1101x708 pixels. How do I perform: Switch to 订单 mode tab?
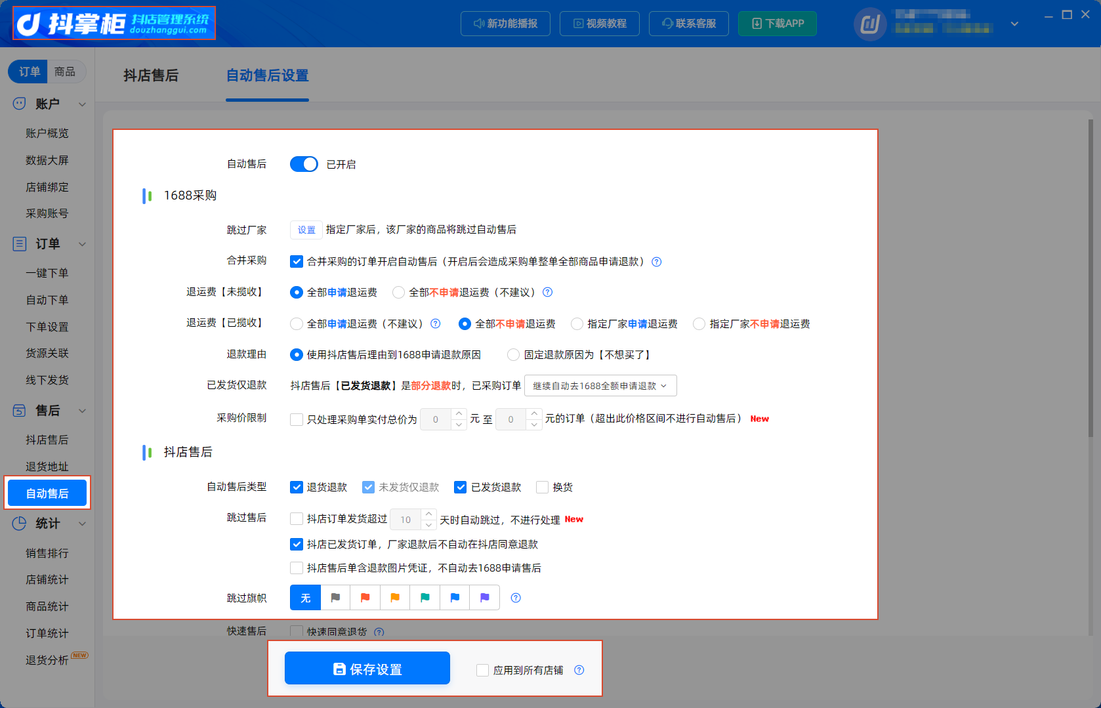pos(29,72)
